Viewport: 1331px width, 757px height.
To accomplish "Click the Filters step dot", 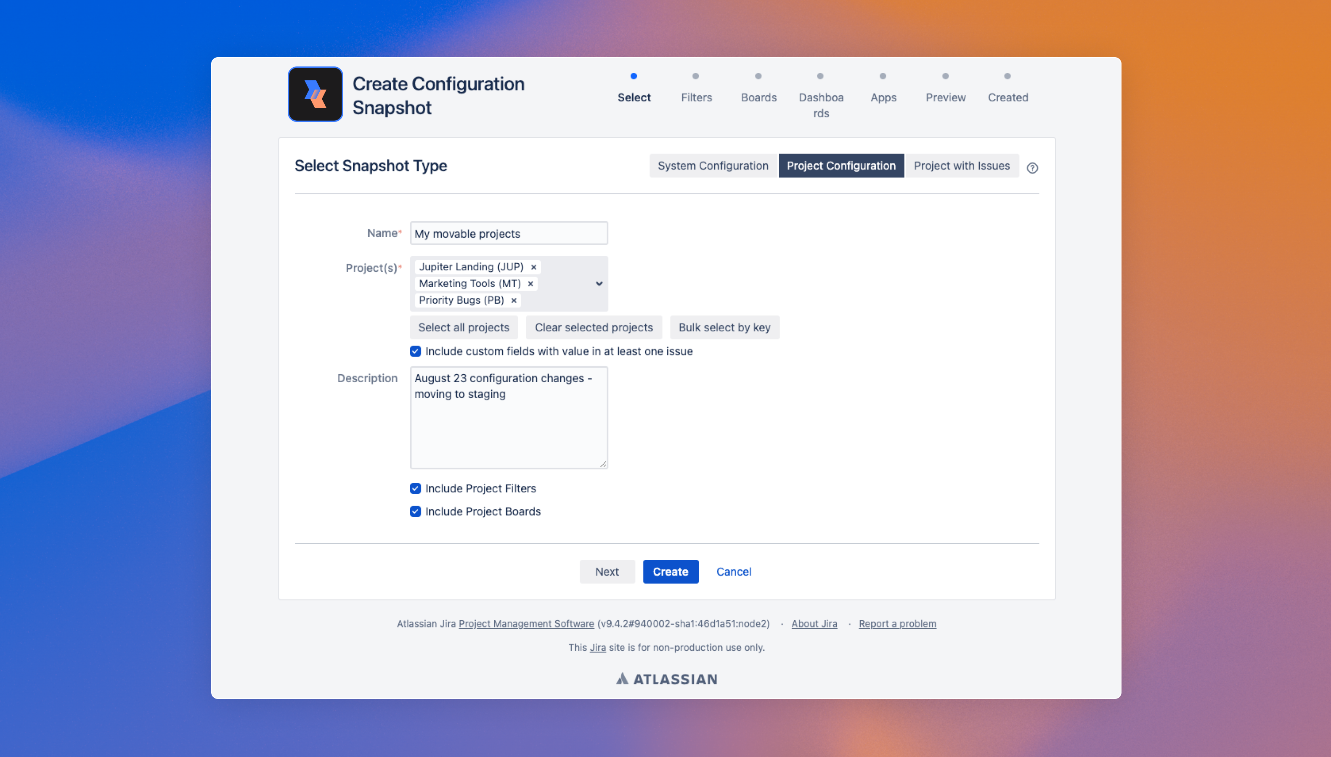I will [696, 76].
